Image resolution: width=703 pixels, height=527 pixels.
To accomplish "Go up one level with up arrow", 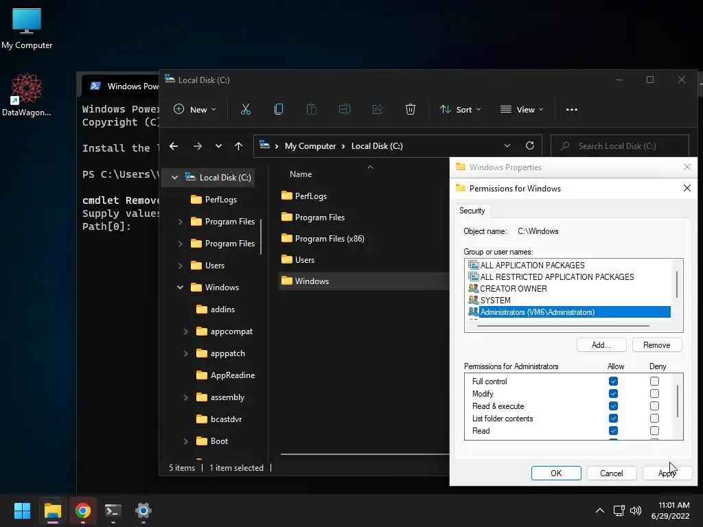I will (x=238, y=146).
